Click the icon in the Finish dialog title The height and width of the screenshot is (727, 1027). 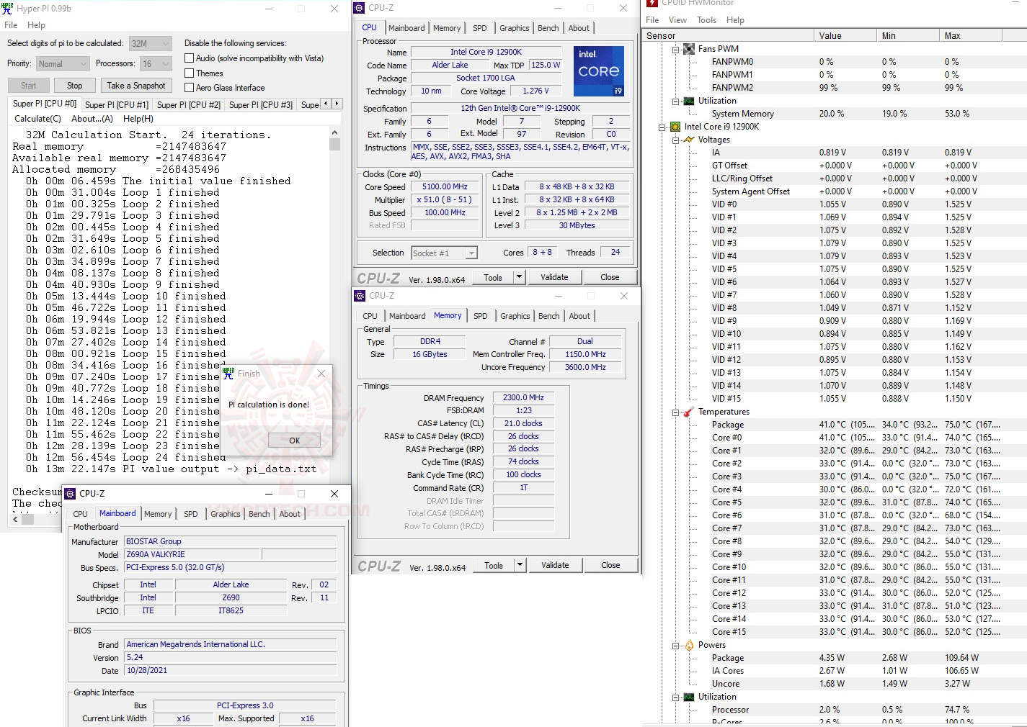click(228, 374)
